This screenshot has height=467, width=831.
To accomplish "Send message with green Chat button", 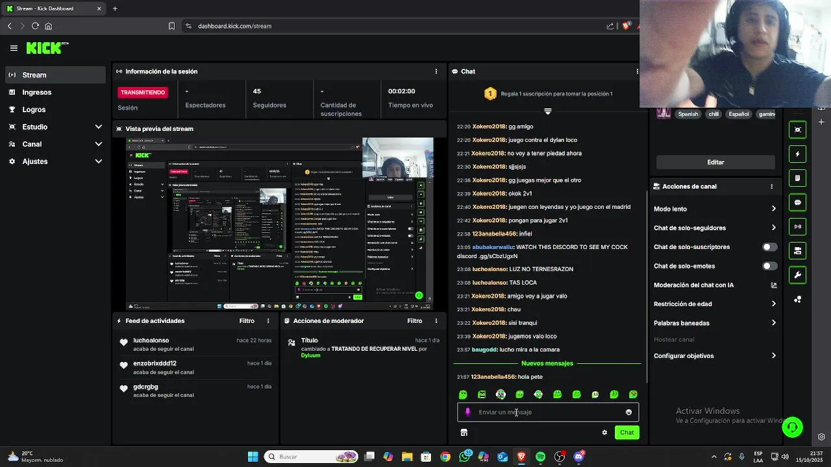I will 626,433.
